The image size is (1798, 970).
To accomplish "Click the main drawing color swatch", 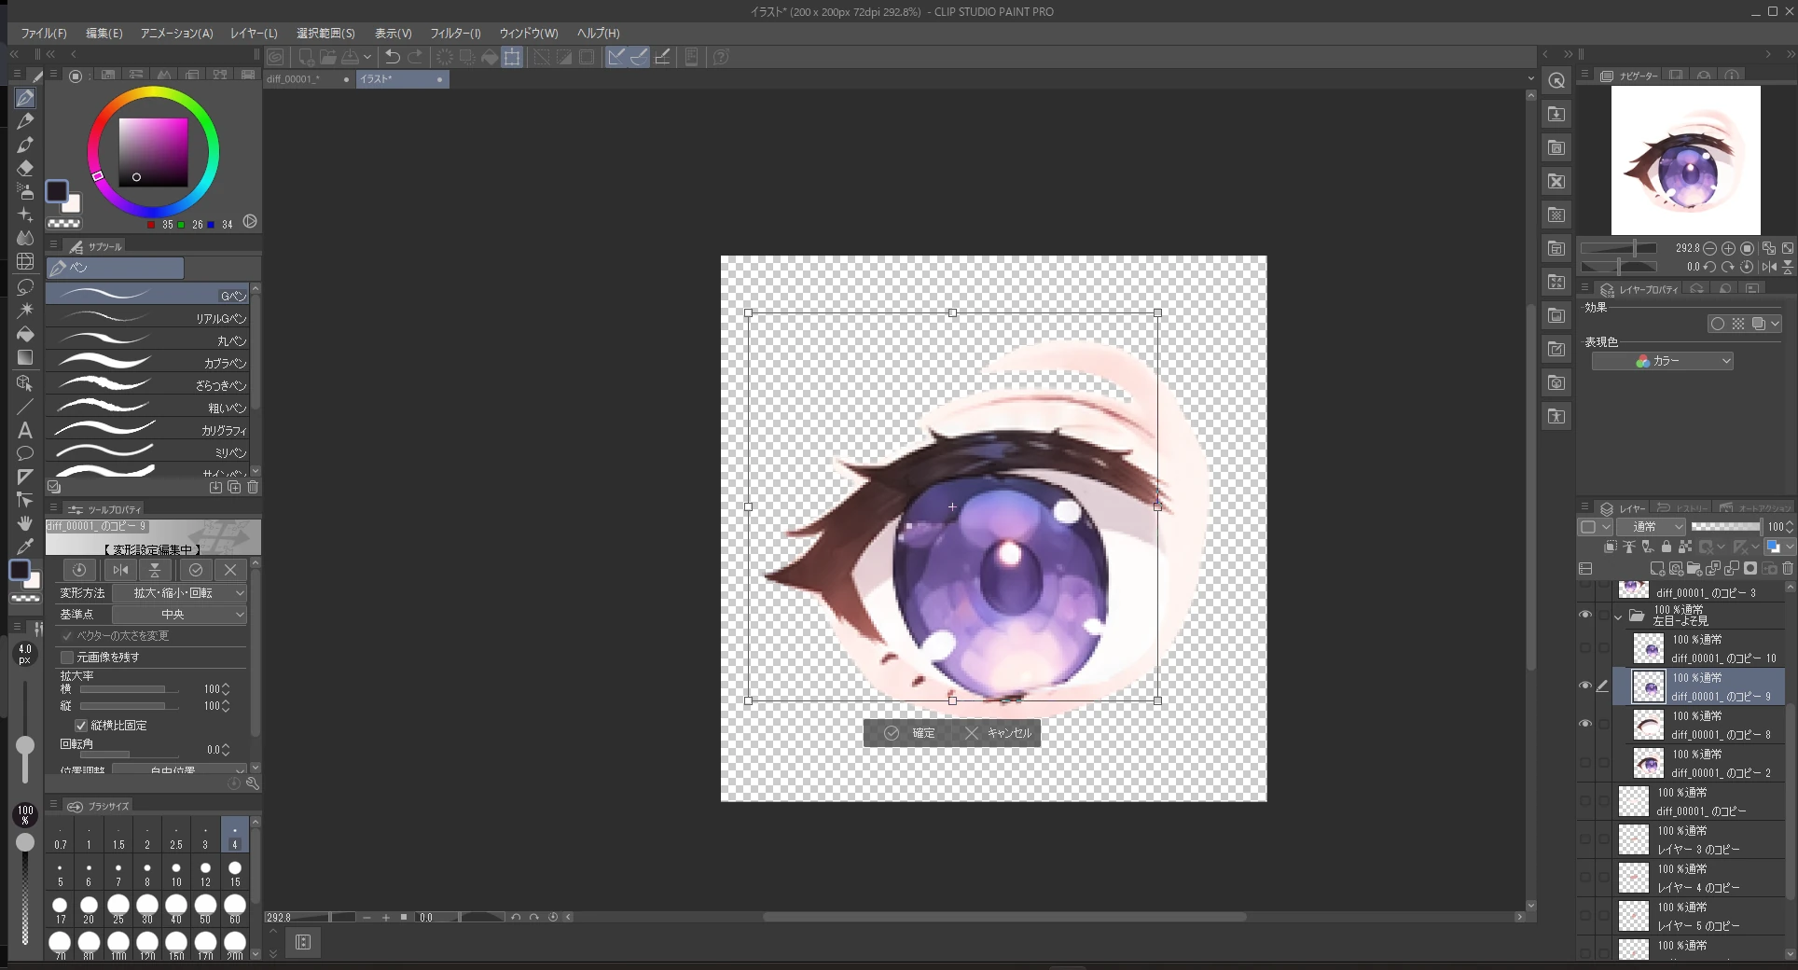I will coord(56,191).
